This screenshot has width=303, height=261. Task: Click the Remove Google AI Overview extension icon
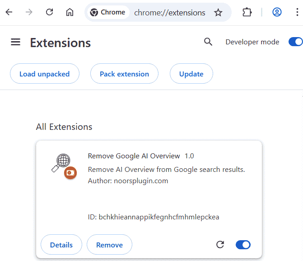(x=64, y=166)
